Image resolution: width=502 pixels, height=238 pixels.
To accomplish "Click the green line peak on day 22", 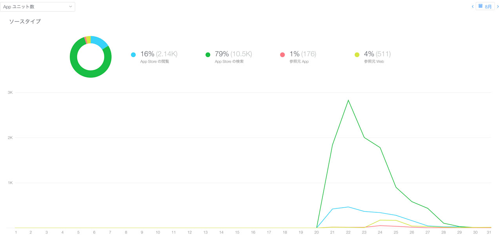I will click(x=348, y=100).
